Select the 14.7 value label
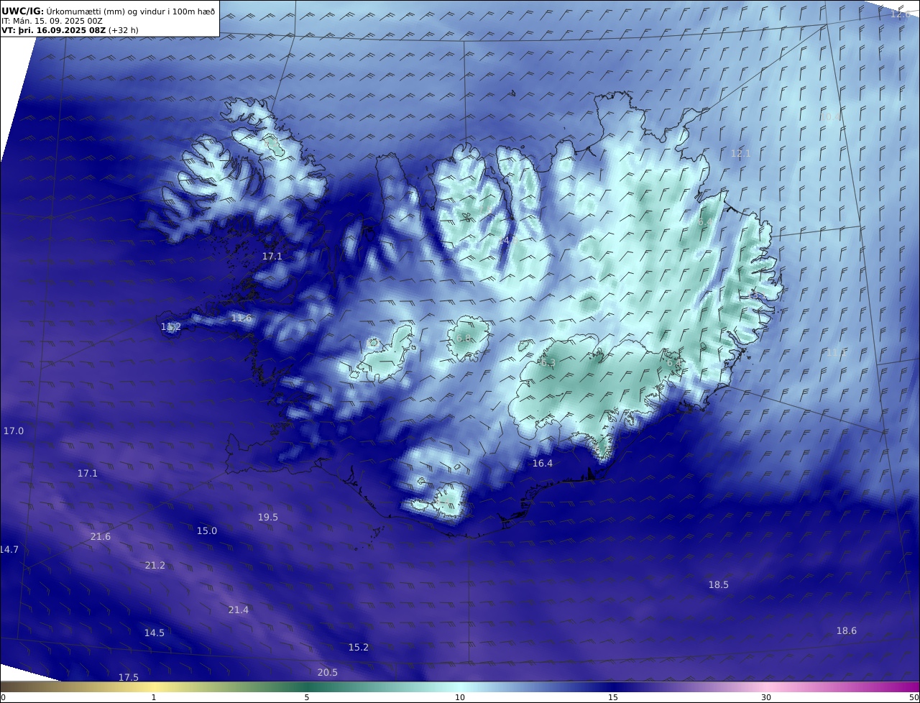Image resolution: width=920 pixels, height=703 pixels. pyautogui.click(x=9, y=549)
